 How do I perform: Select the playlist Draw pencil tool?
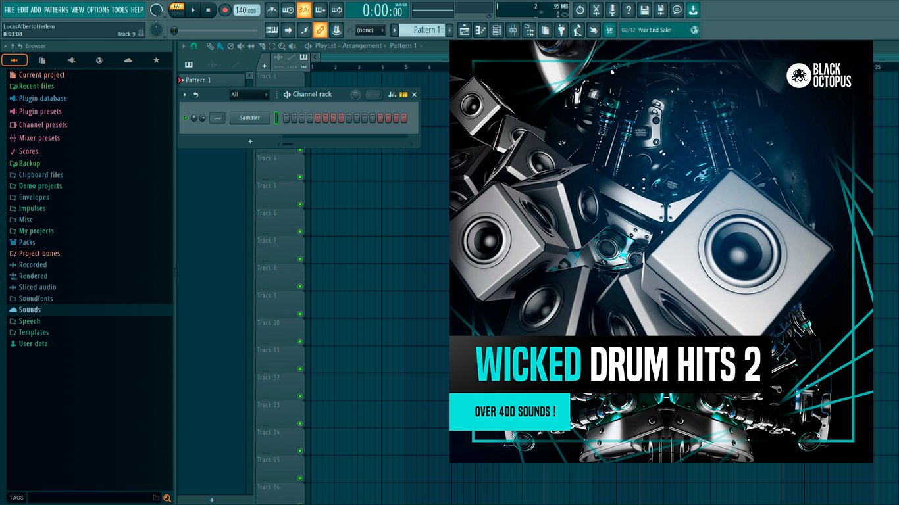(x=210, y=46)
